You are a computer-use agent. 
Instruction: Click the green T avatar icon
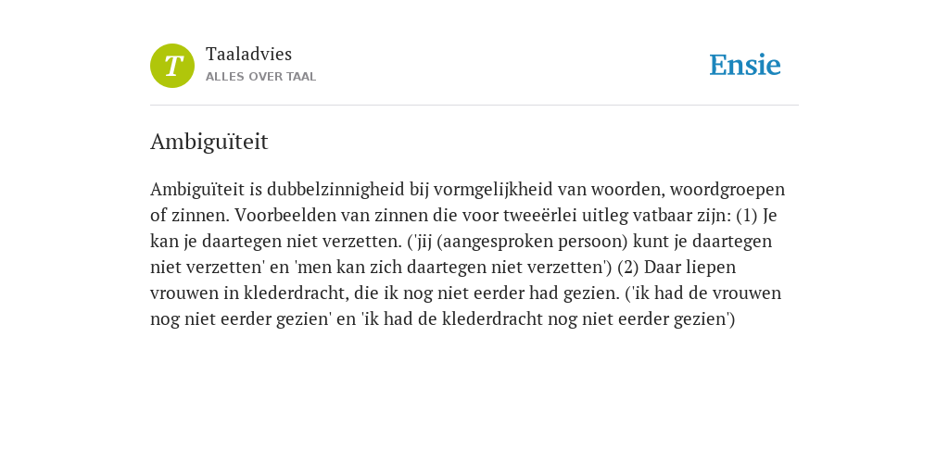[172, 66]
